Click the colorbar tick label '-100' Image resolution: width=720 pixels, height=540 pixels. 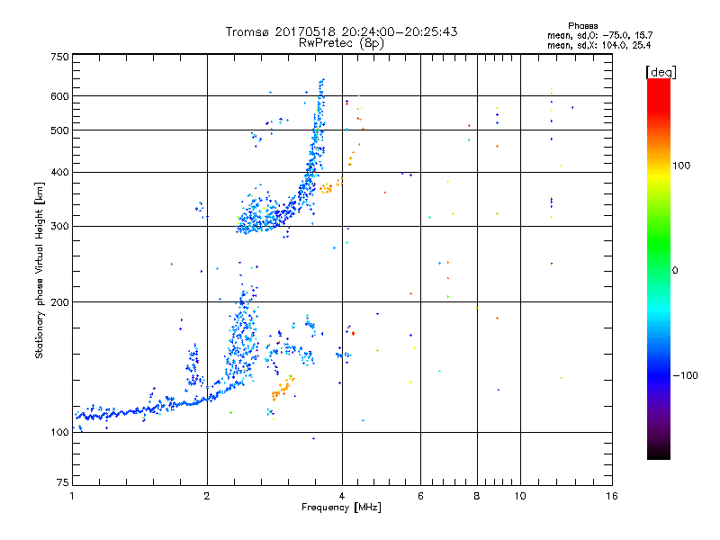[685, 375]
